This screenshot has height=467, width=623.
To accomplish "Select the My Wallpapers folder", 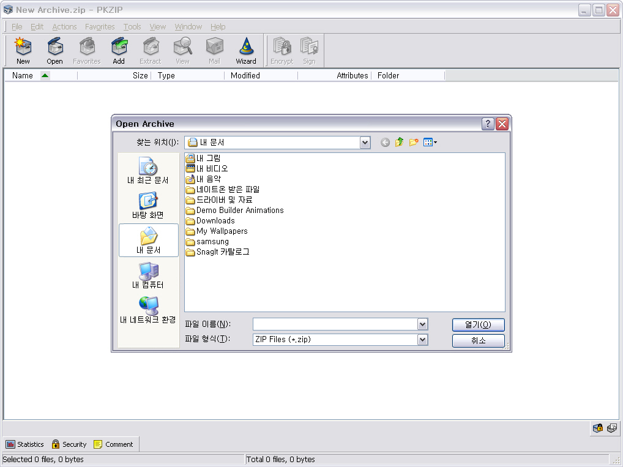I will [x=217, y=231].
